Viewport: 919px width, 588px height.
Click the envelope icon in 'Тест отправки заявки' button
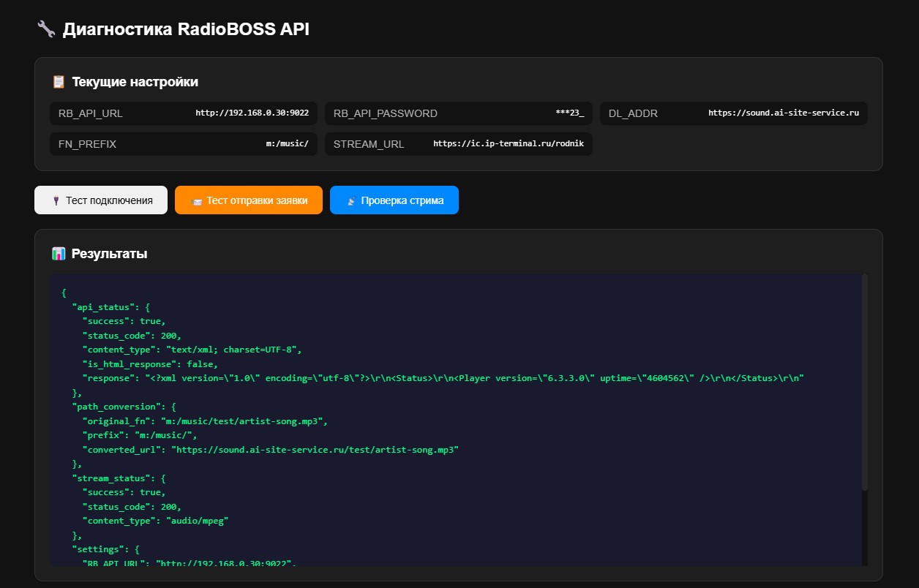[197, 201]
